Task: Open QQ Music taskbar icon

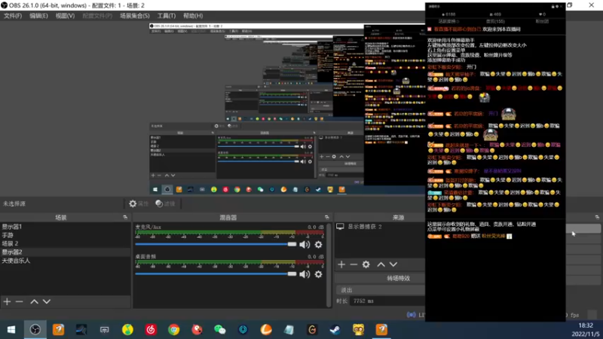Action: click(x=127, y=330)
